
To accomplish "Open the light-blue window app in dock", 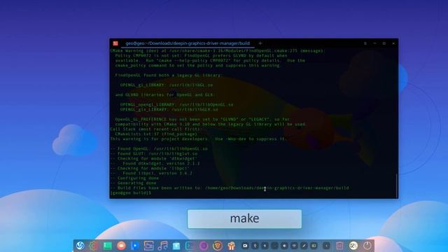I will [x=176, y=246].
